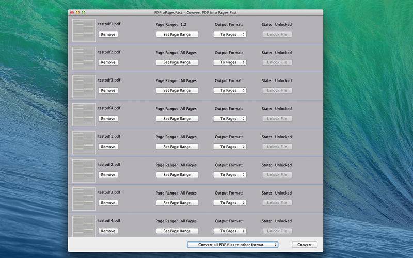Click Unlock File for testpdf1.pdf with All Pages
413x258 pixels.
click(x=277, y=147)
